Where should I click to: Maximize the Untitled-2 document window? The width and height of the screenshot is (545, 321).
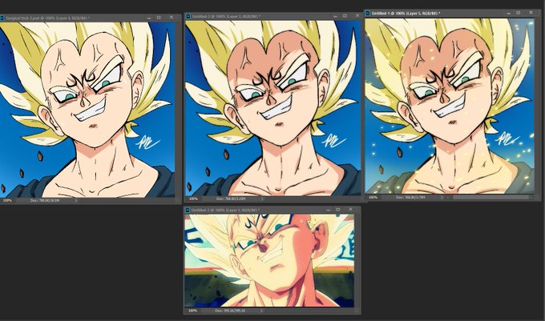[x=345, y=16]
